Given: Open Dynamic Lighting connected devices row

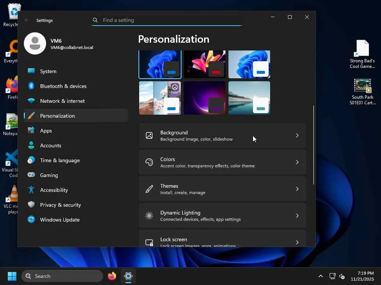Looking at the screenshot, I should 222,216.
